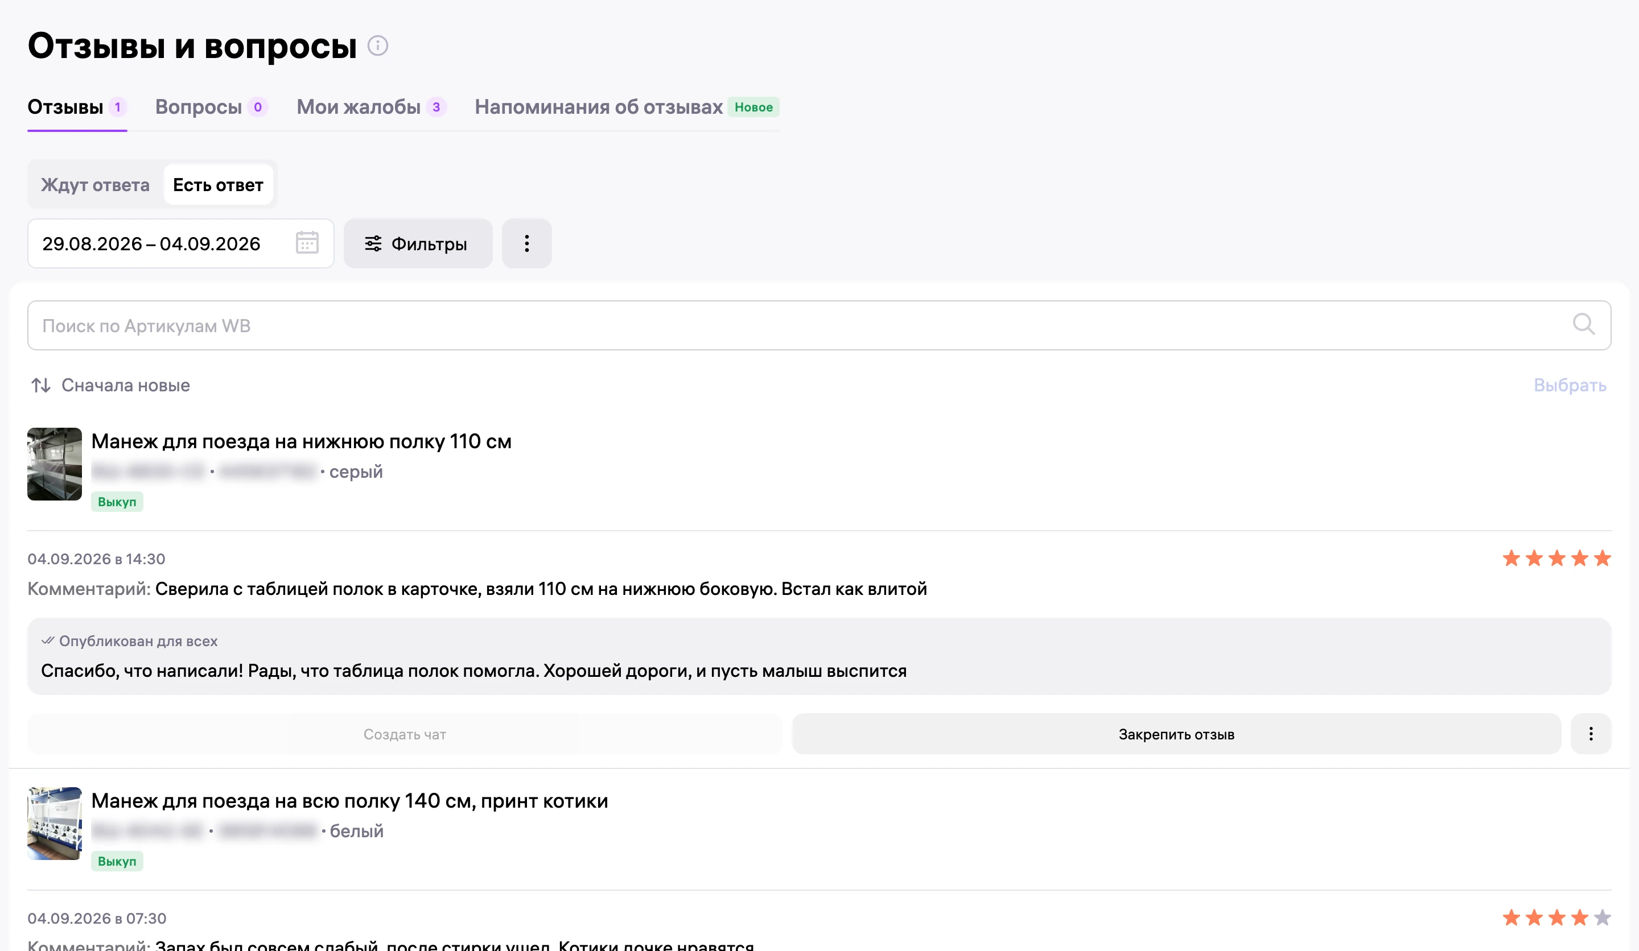Image resolution: width=1639 pixels, height=951 pixels.
Task: Open the three-dot menu beside Закрепить отзыв
Action: pyautogui.click(x=1591, y=734)
